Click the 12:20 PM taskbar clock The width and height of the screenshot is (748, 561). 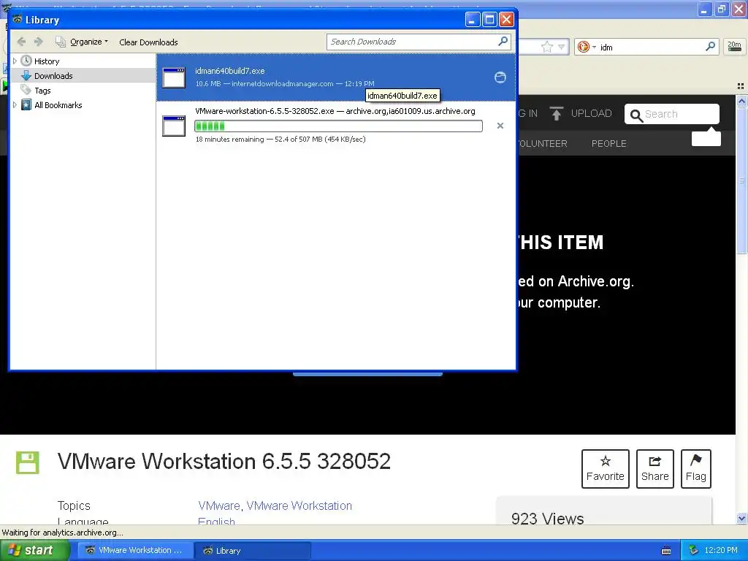pyautogui.click(x=721, y=550)
